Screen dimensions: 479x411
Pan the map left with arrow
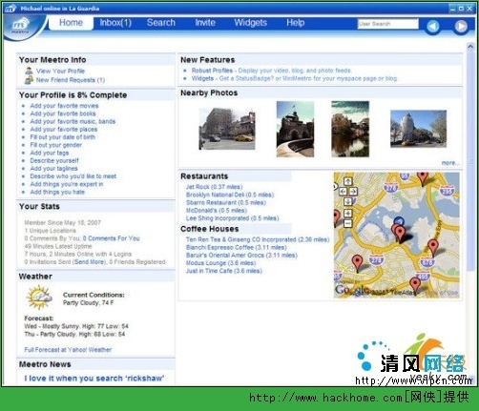point(343,192)
